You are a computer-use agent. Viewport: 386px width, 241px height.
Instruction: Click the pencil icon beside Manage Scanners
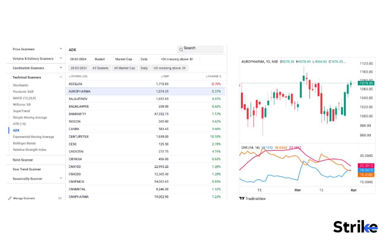click(10, 198)
